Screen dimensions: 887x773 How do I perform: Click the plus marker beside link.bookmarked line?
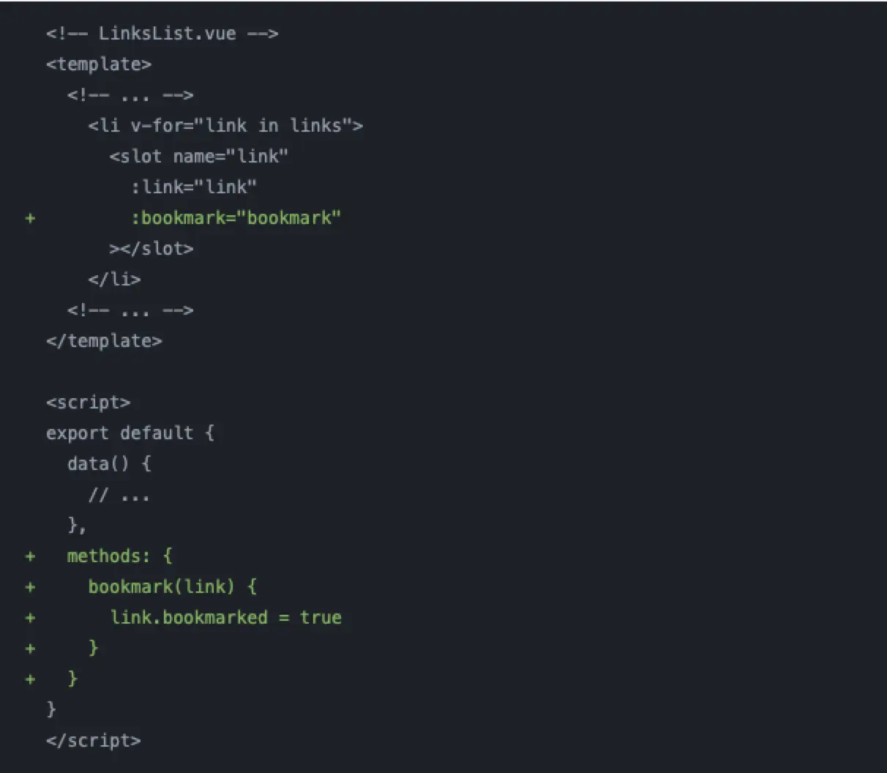tap(30, 618)
